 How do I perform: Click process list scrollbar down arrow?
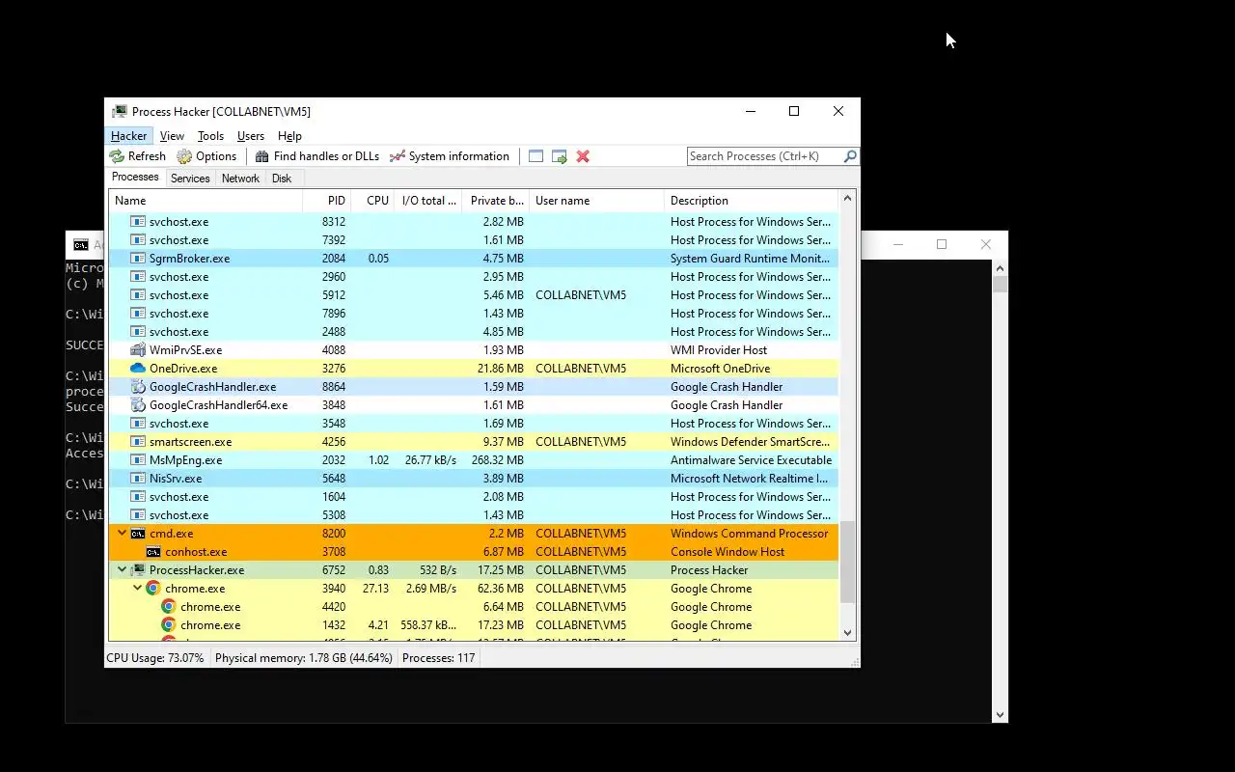click(x=848, y=633)
